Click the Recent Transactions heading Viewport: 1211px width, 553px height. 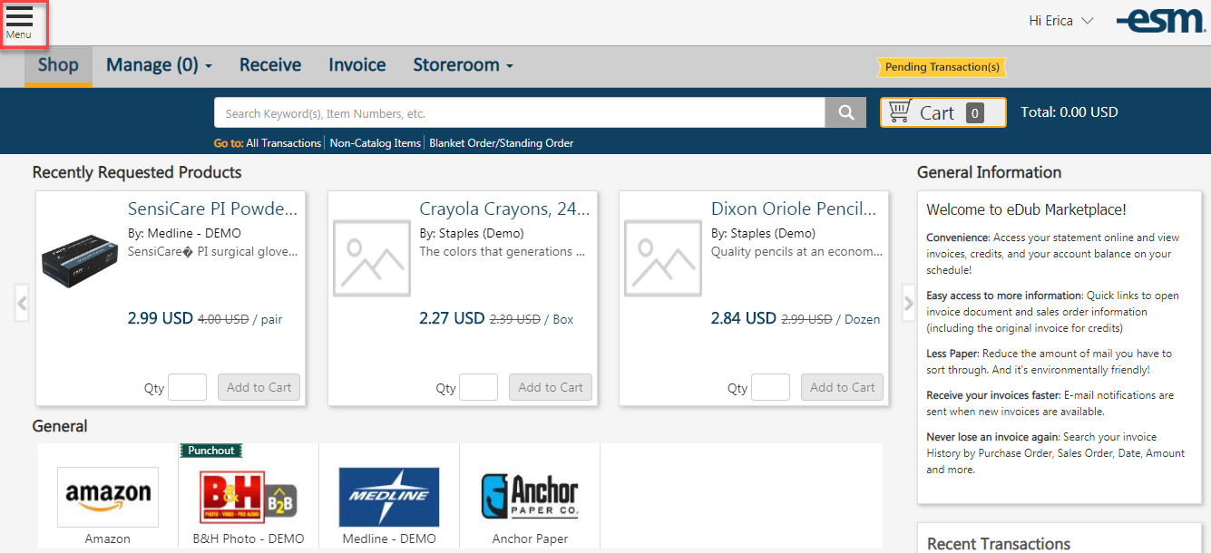point(999,544)
